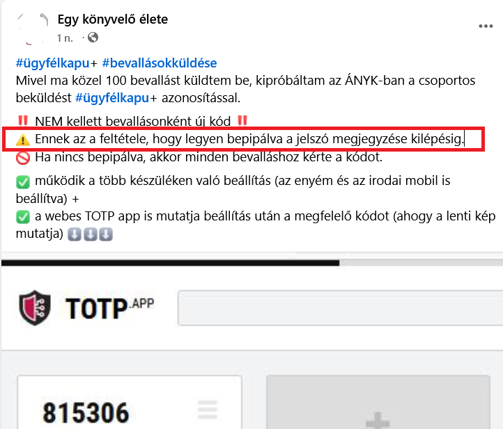
Task: Click the highlighted "Ennek az a feltétele" line
Action: (x=243, y=139)
